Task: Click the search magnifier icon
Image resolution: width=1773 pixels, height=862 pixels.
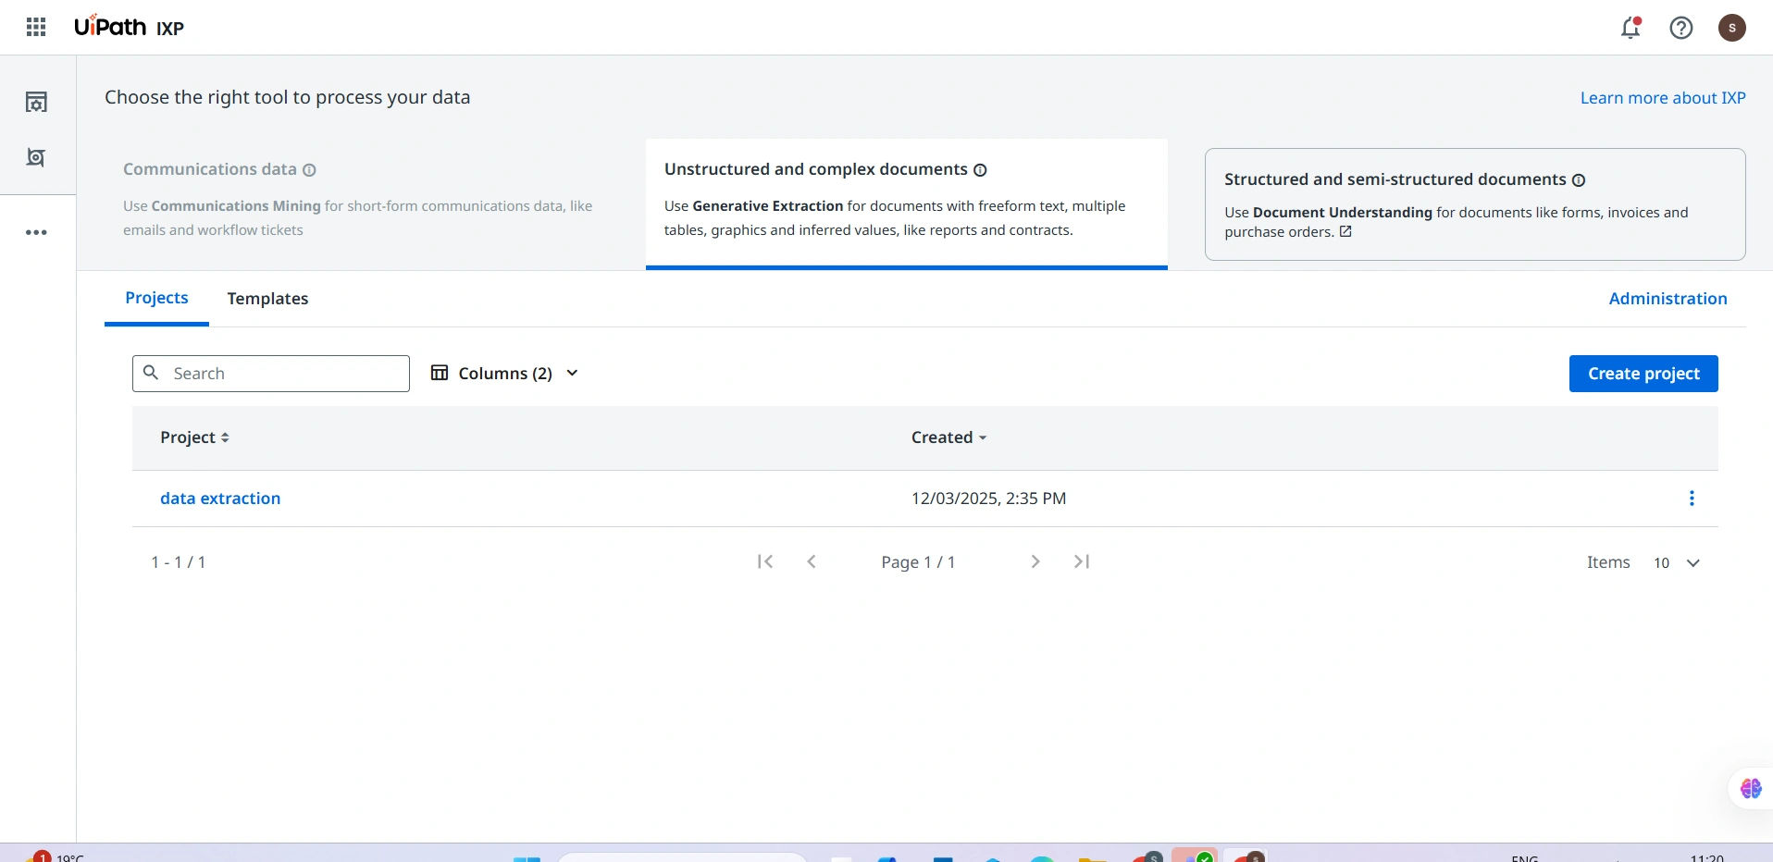Action: coord(151,373)
